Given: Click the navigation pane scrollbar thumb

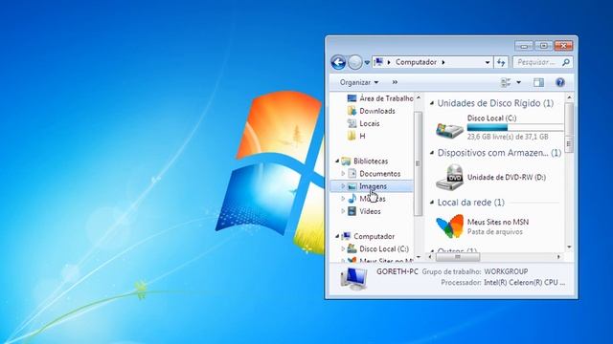Looking at the screenshot, I should 418,163.
